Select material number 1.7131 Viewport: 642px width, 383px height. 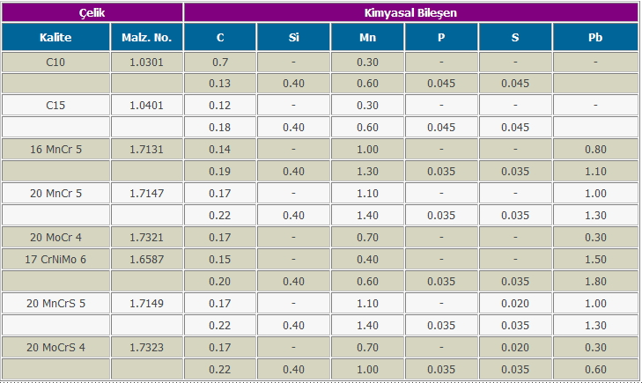[x=147, y=150]
